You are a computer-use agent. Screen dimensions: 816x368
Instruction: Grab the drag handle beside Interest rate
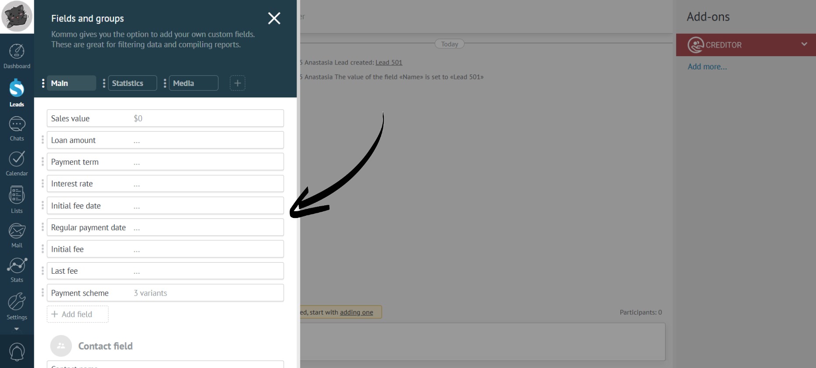pos(43,184)
